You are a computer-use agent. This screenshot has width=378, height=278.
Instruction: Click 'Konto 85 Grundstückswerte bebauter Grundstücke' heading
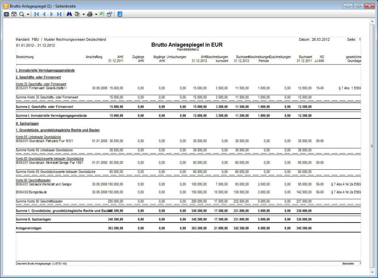tap(50, 159)
